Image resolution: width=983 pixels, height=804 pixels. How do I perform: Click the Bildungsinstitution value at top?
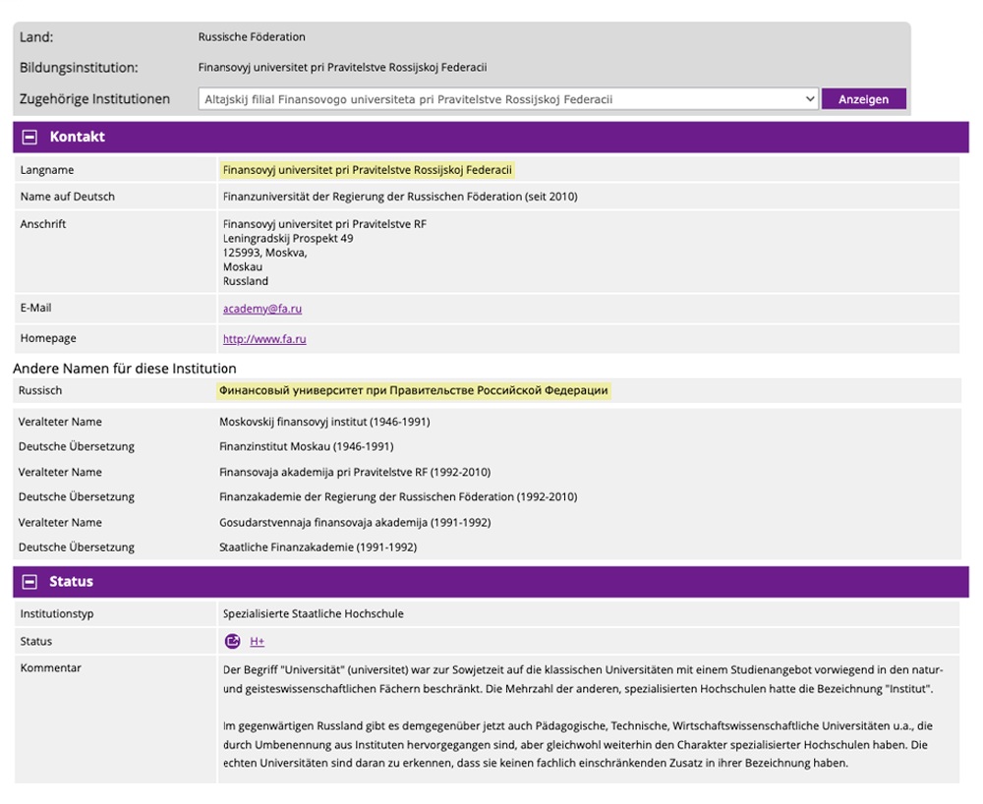coord(342,67)
